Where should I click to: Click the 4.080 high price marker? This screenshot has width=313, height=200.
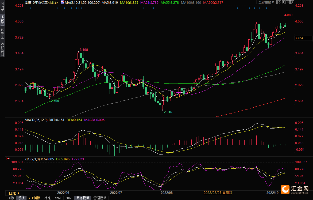288,15
